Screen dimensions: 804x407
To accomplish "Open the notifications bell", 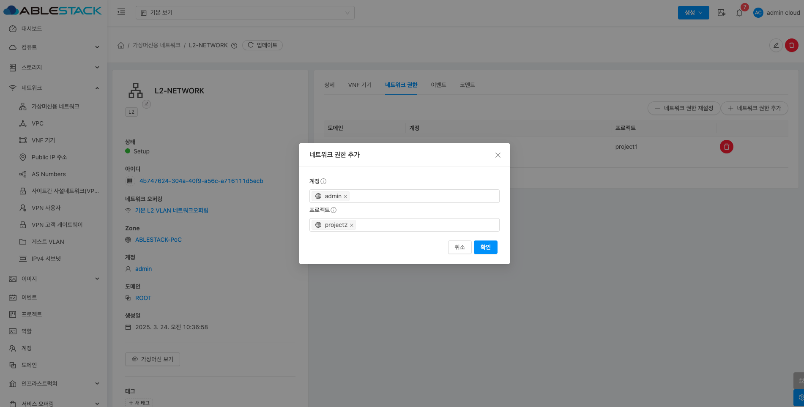I will click(x=739, y=13).
